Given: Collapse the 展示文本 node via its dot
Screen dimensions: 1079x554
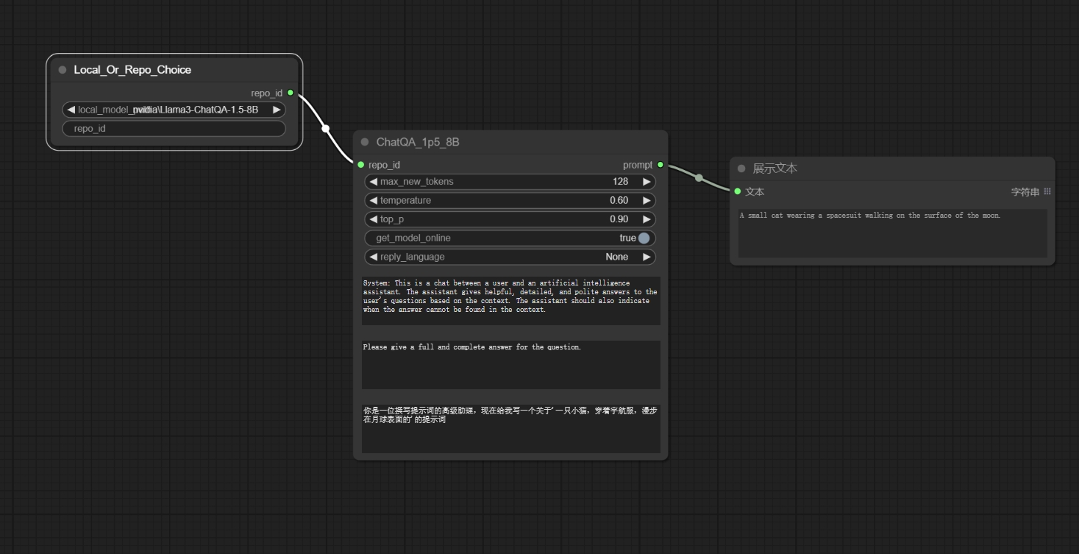Looking at the screenshot, I should point(741,168).
